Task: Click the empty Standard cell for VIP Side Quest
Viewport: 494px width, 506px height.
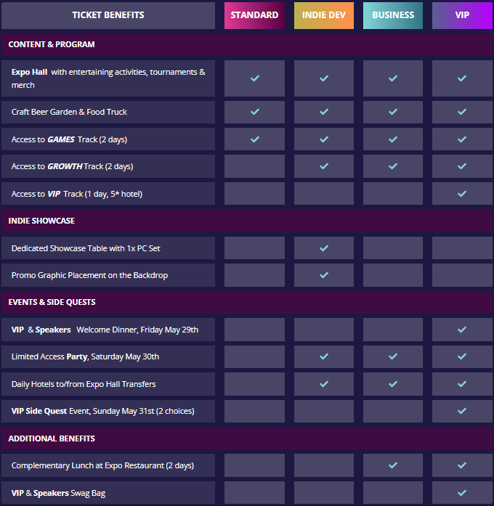Action: (x=254, y=411)
